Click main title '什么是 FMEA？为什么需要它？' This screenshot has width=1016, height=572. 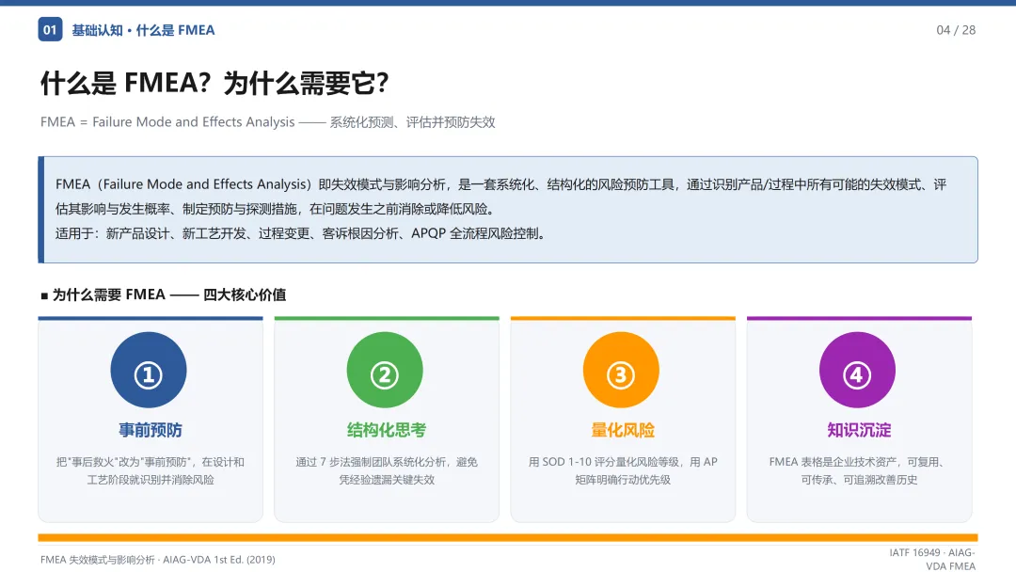[x=215, y=83]
